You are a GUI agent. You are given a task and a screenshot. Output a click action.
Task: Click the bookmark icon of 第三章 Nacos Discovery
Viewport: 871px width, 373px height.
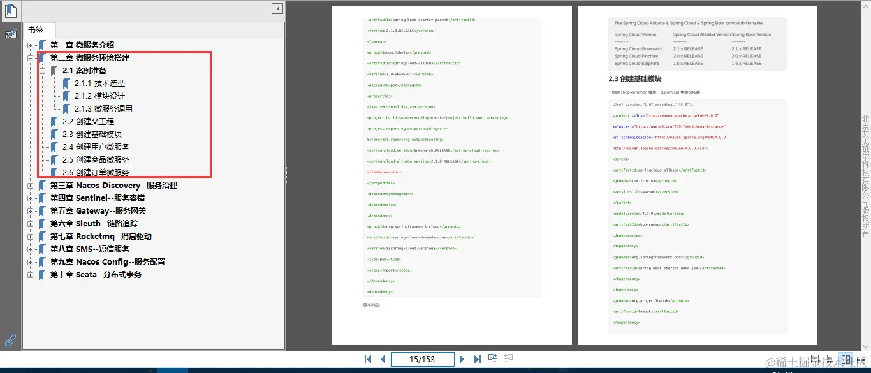coord(42,186)
